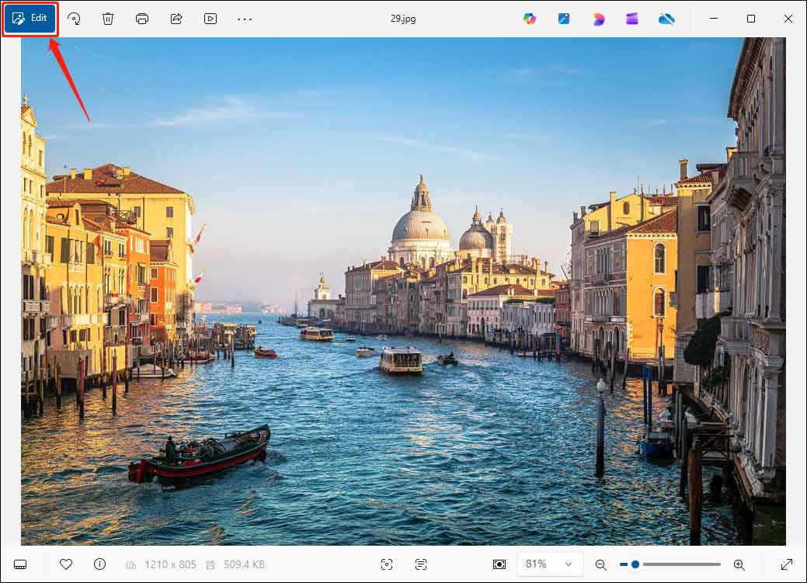This screenshot has width=807, height=583.
Task: Expand the Edit options
Action: (x=30, y=18)
